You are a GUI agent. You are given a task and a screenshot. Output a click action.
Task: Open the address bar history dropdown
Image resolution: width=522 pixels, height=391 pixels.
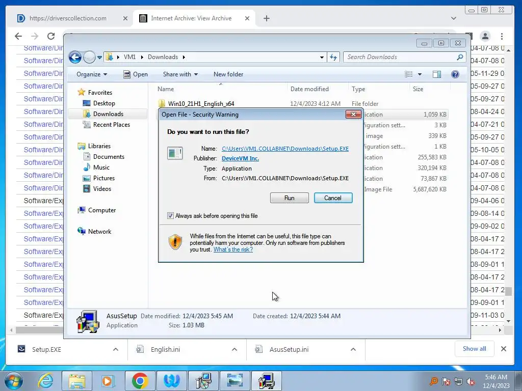(322, 57)
